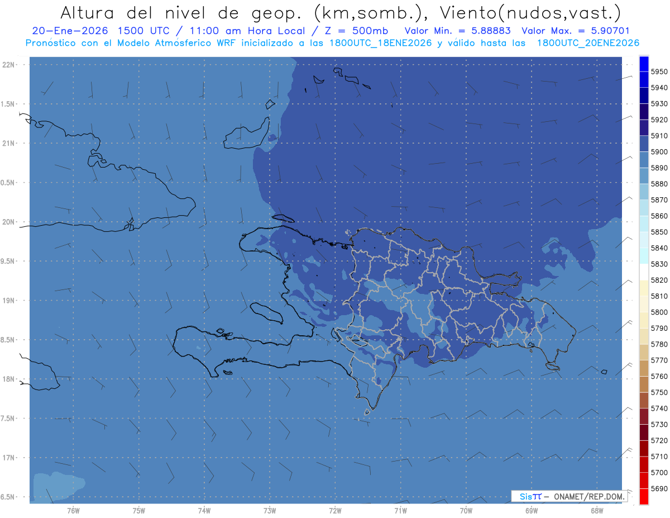Click the '75W' longitude label
This screenshot has width=670, height=518.
tap(138, 511)
